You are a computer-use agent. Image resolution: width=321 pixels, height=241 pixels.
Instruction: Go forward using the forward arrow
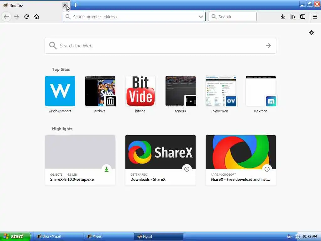tap(17, 17)
